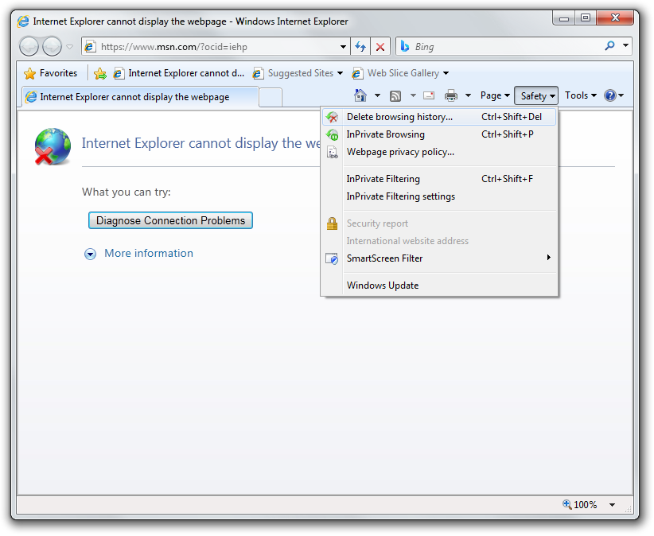Click the Refresh icon beside address bar
This screenshot has width=654, height=536.
360,47
